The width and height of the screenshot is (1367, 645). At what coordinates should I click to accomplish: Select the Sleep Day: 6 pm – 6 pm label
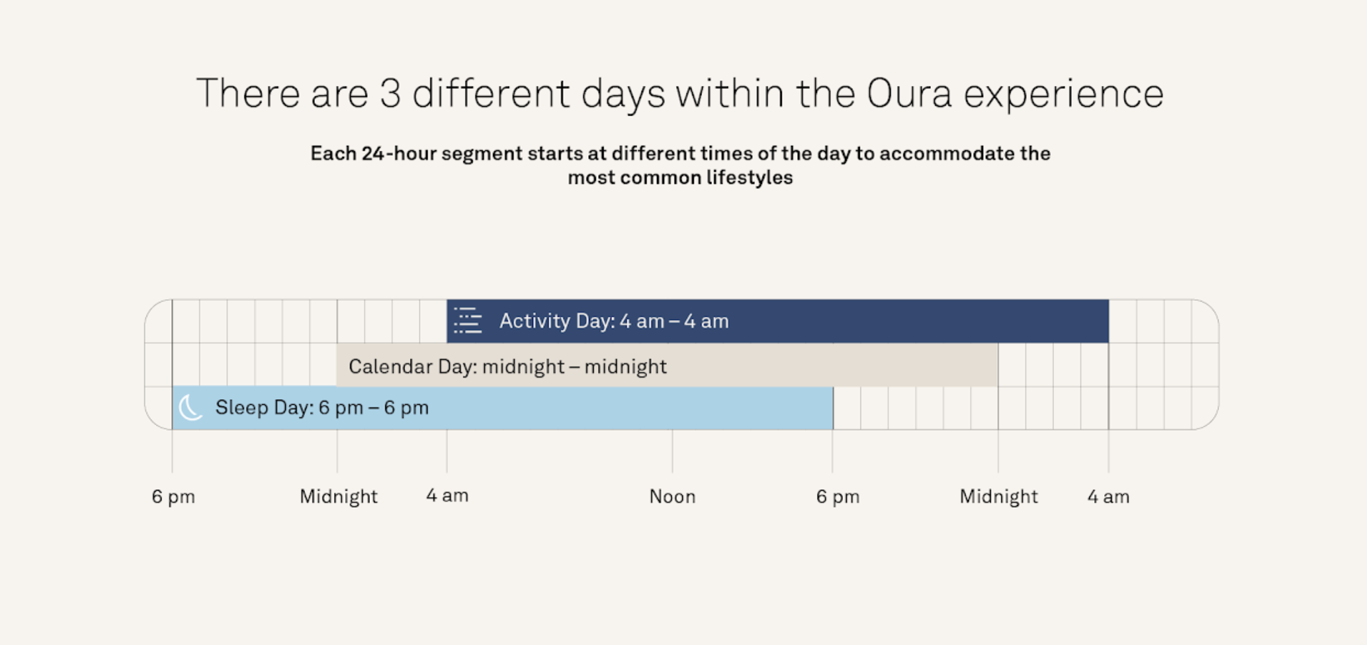pos(322,408)
